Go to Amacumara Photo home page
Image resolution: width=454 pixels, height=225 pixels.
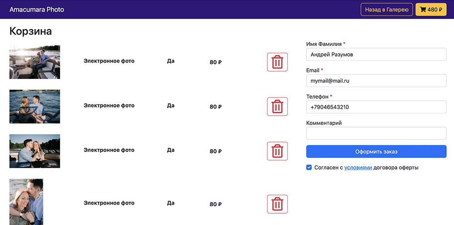pyautogui.click(x=37, y=10)
